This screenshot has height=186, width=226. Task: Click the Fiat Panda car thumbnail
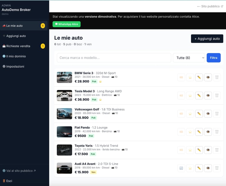coord(64,132)
